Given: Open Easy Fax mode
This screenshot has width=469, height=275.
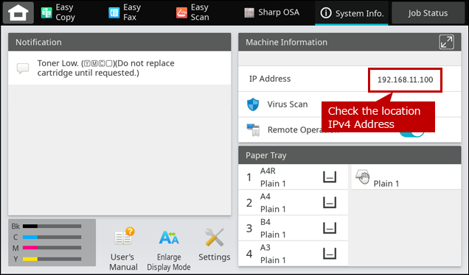Looking at the screenshot, I should [x=125, y=12].
